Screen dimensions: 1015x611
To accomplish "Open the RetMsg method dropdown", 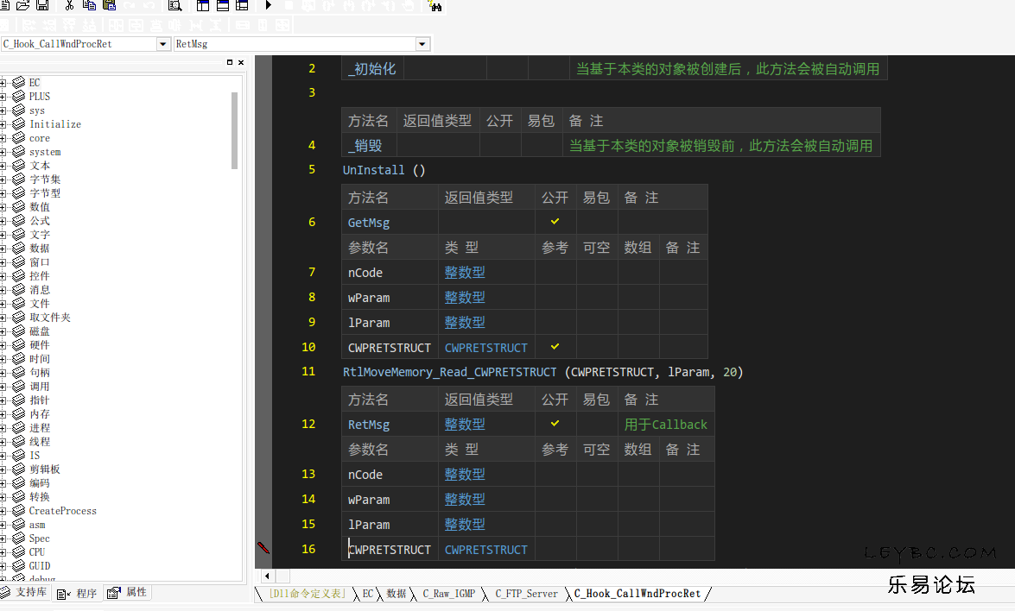I will (422, 44).
